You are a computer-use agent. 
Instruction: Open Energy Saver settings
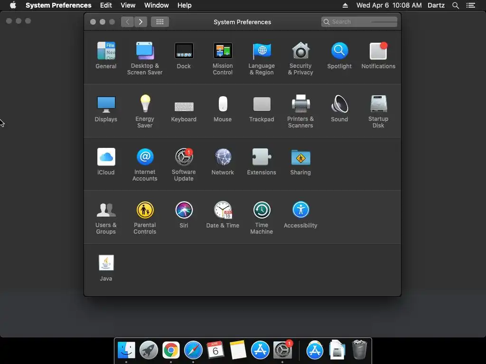point(145,111)
